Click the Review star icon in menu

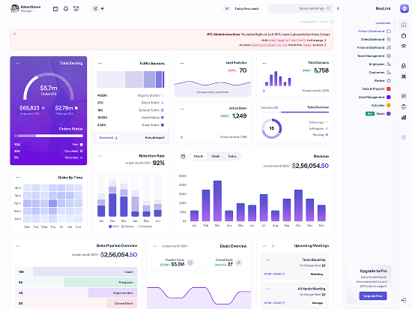(x=389, y=80)
